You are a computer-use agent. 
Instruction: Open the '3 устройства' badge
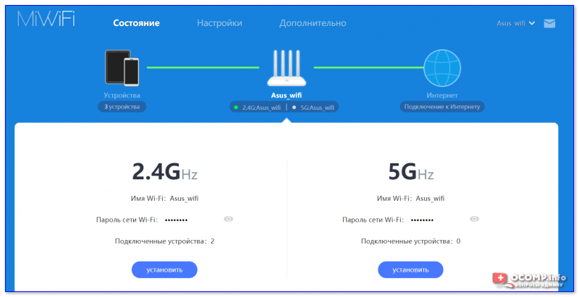point(122,107)
